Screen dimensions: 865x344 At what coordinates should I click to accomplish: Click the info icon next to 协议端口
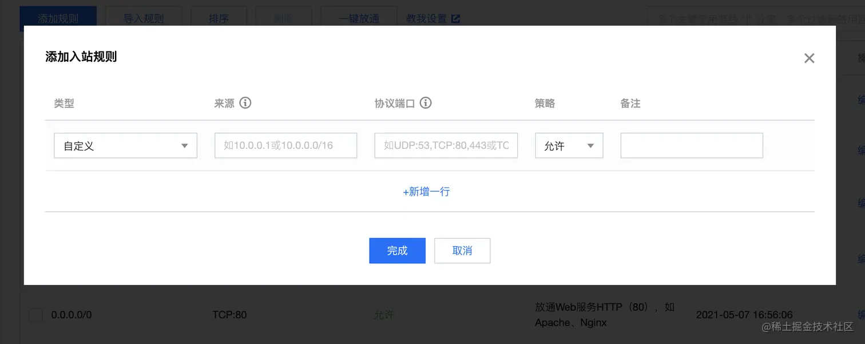(x=426, y=103)
